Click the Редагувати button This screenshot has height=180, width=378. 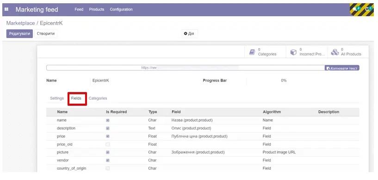pos(19,33)
